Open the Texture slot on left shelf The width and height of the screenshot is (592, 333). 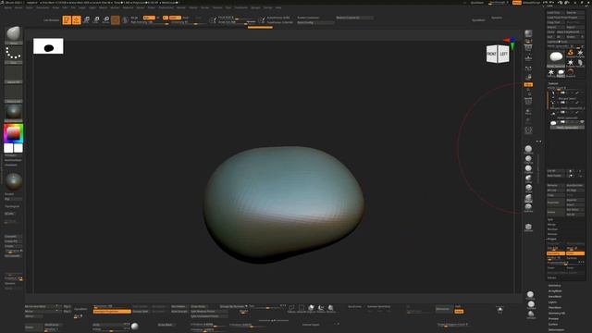pos(14,94)
